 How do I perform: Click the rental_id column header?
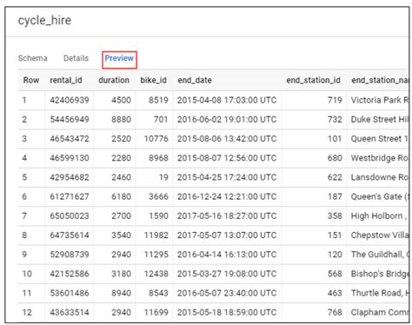pos(66,80)
